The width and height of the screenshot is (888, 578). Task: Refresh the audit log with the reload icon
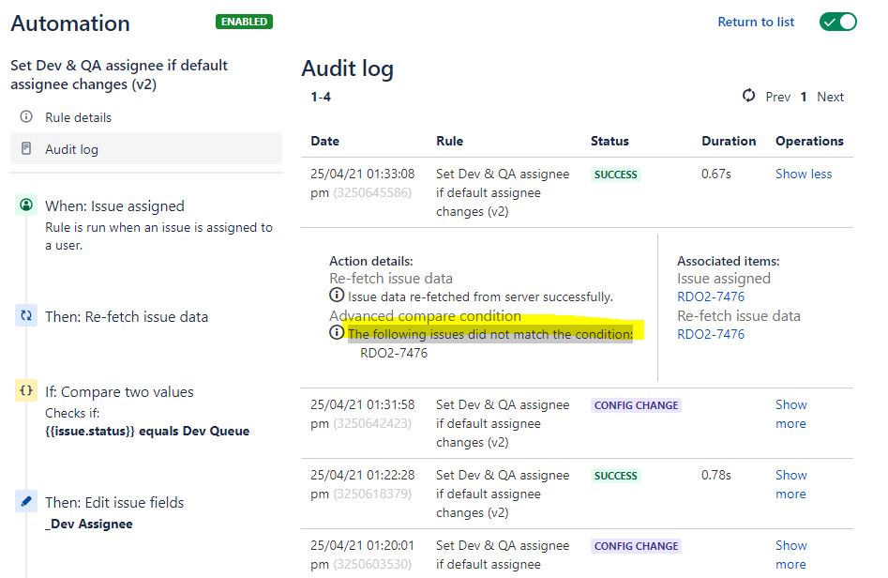748,96
